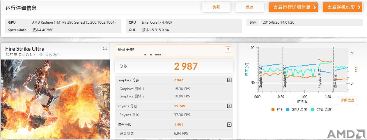Click the Fire Strike Ultra artwork thumbnail
This screenshot has height=140, width=367.
tap(55, 99)
